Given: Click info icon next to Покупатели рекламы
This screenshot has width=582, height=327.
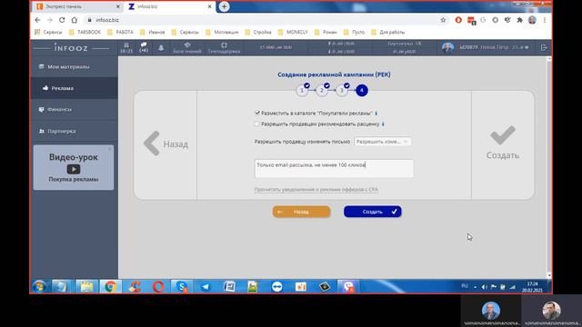Looking at the screenshot, I should [x=376, y=113].
